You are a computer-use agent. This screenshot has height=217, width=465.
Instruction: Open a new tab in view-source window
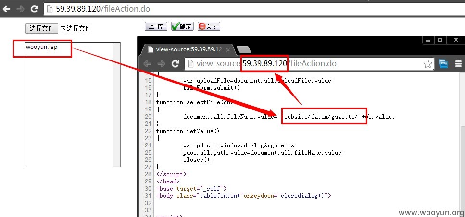click(x=244, y=49)
